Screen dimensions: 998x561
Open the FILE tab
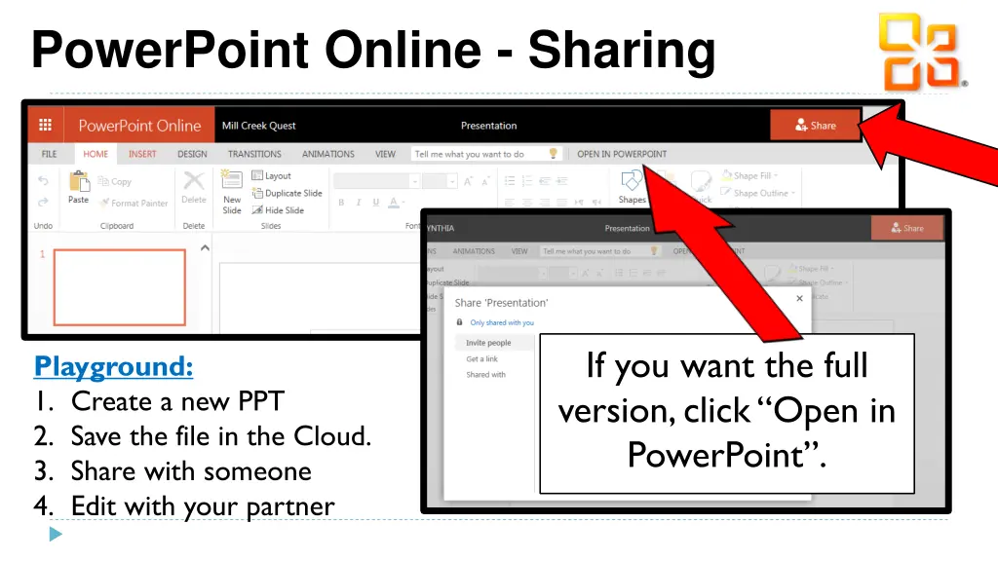click(49, 154)
